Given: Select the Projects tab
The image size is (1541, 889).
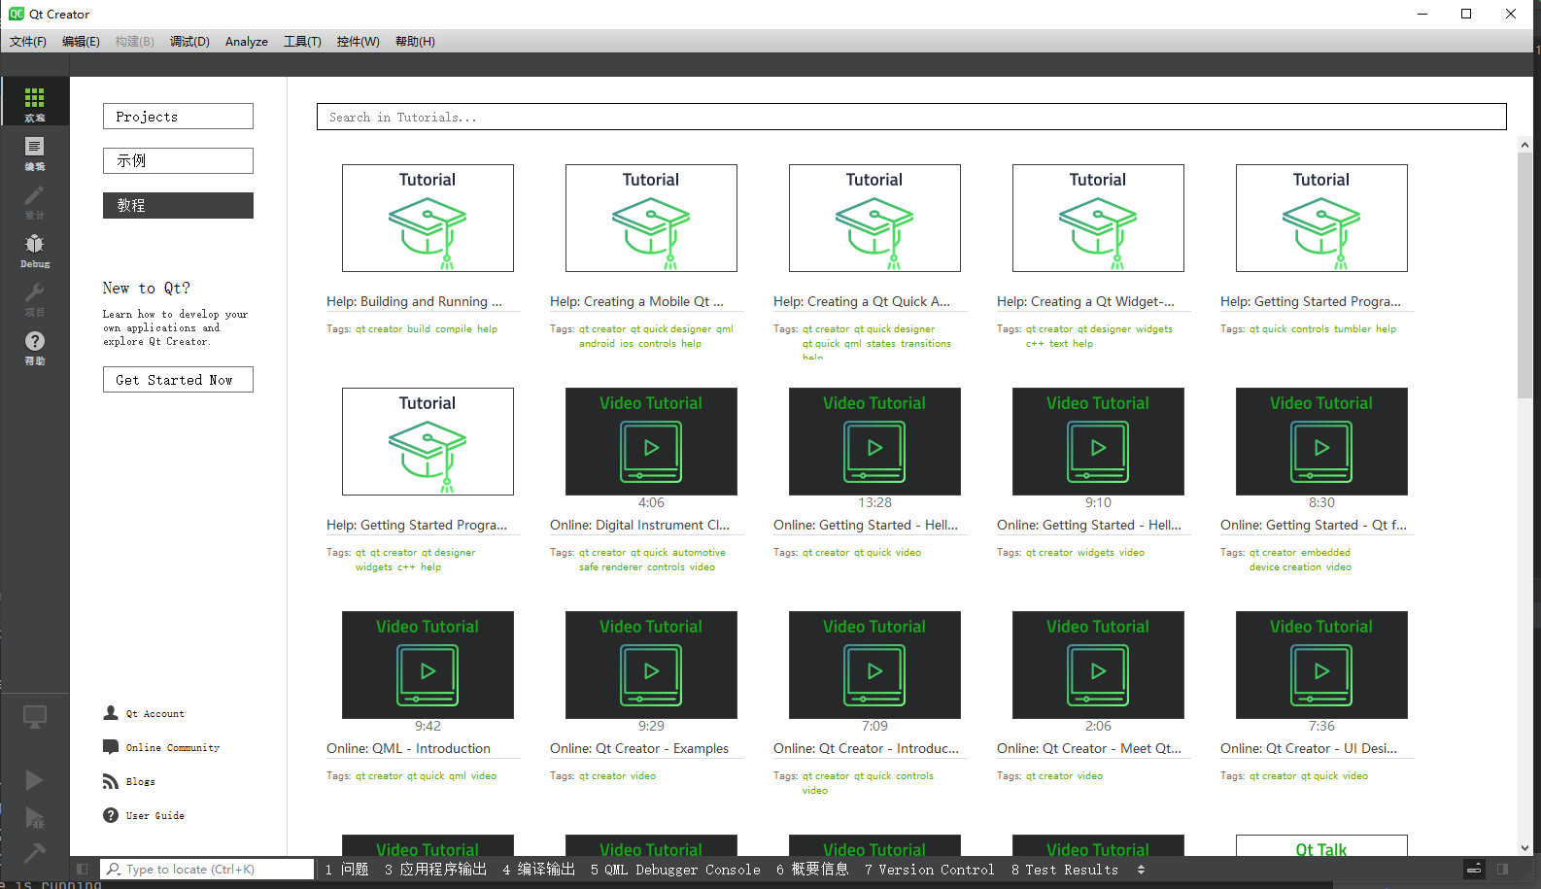Looking at the screenshot, I should [178, 117].
